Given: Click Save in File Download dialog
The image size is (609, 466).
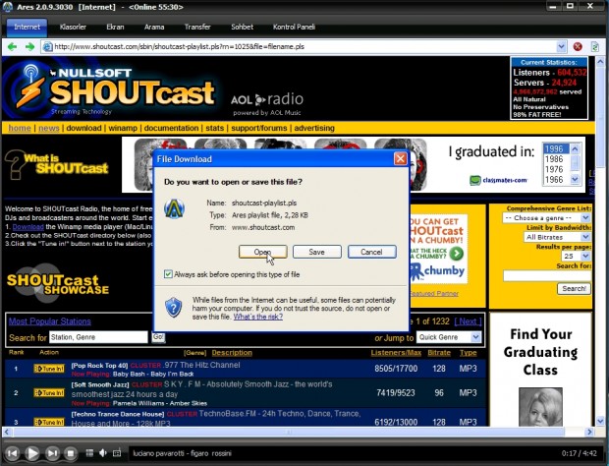Looking at the screenshot, I should [x=317, y=252].
